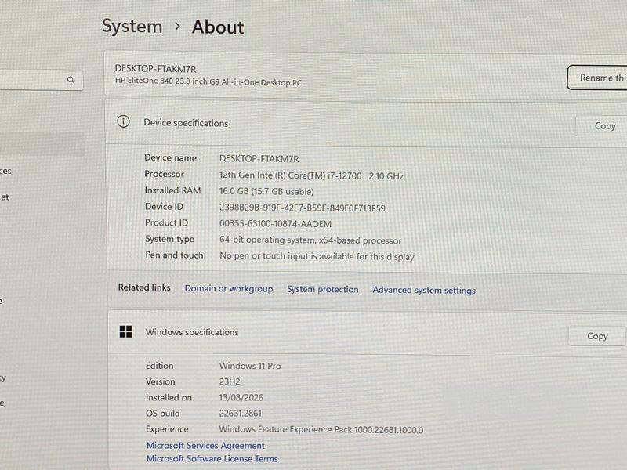Screen dimensions: 627x470
Task: Select the installed on date 13/08/2026
Action: tap(241, 397)
